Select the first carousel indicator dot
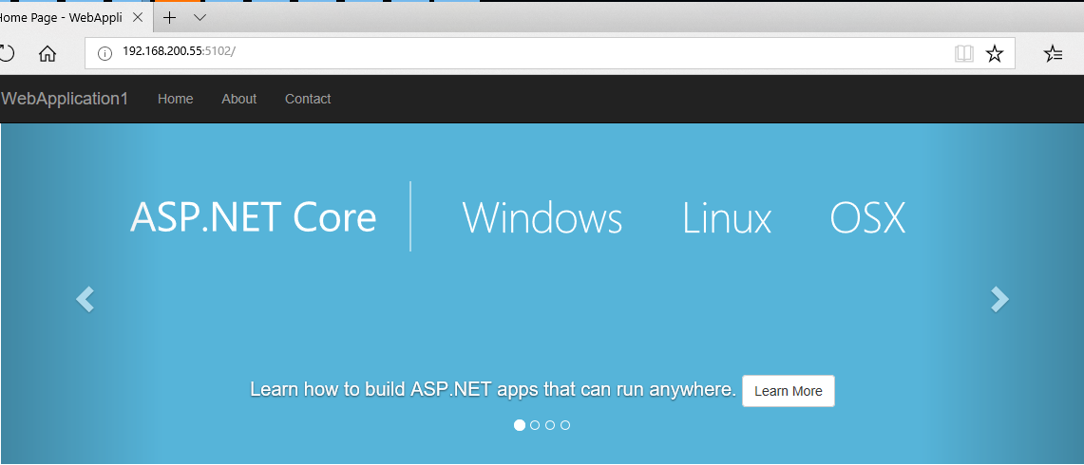This screenshot has height=465, width=1084. tap(520, 425)
